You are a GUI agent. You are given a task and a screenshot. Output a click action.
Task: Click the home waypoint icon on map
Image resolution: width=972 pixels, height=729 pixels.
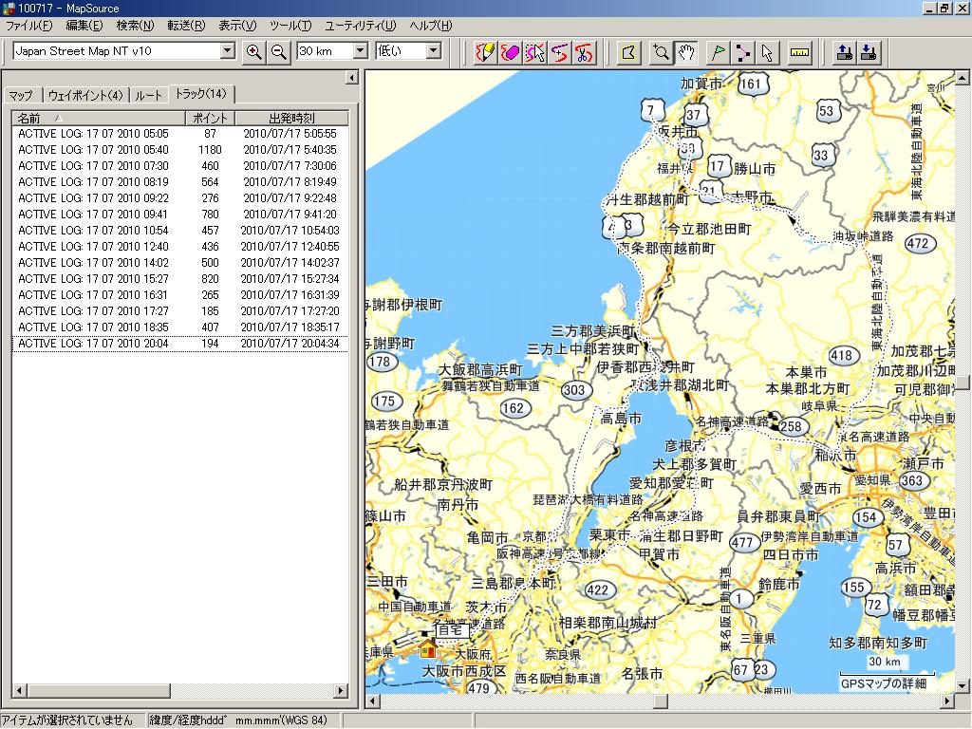tap(428, 649)
